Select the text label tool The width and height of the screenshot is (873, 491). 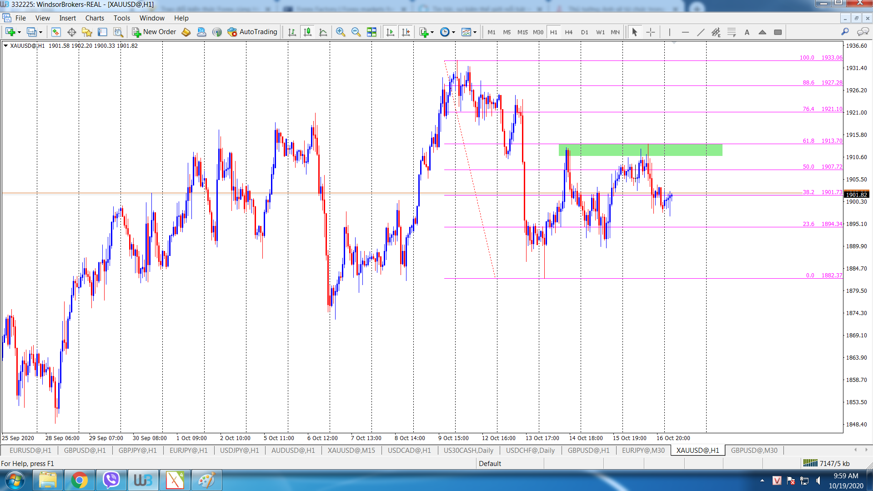[x=747, y=32]
